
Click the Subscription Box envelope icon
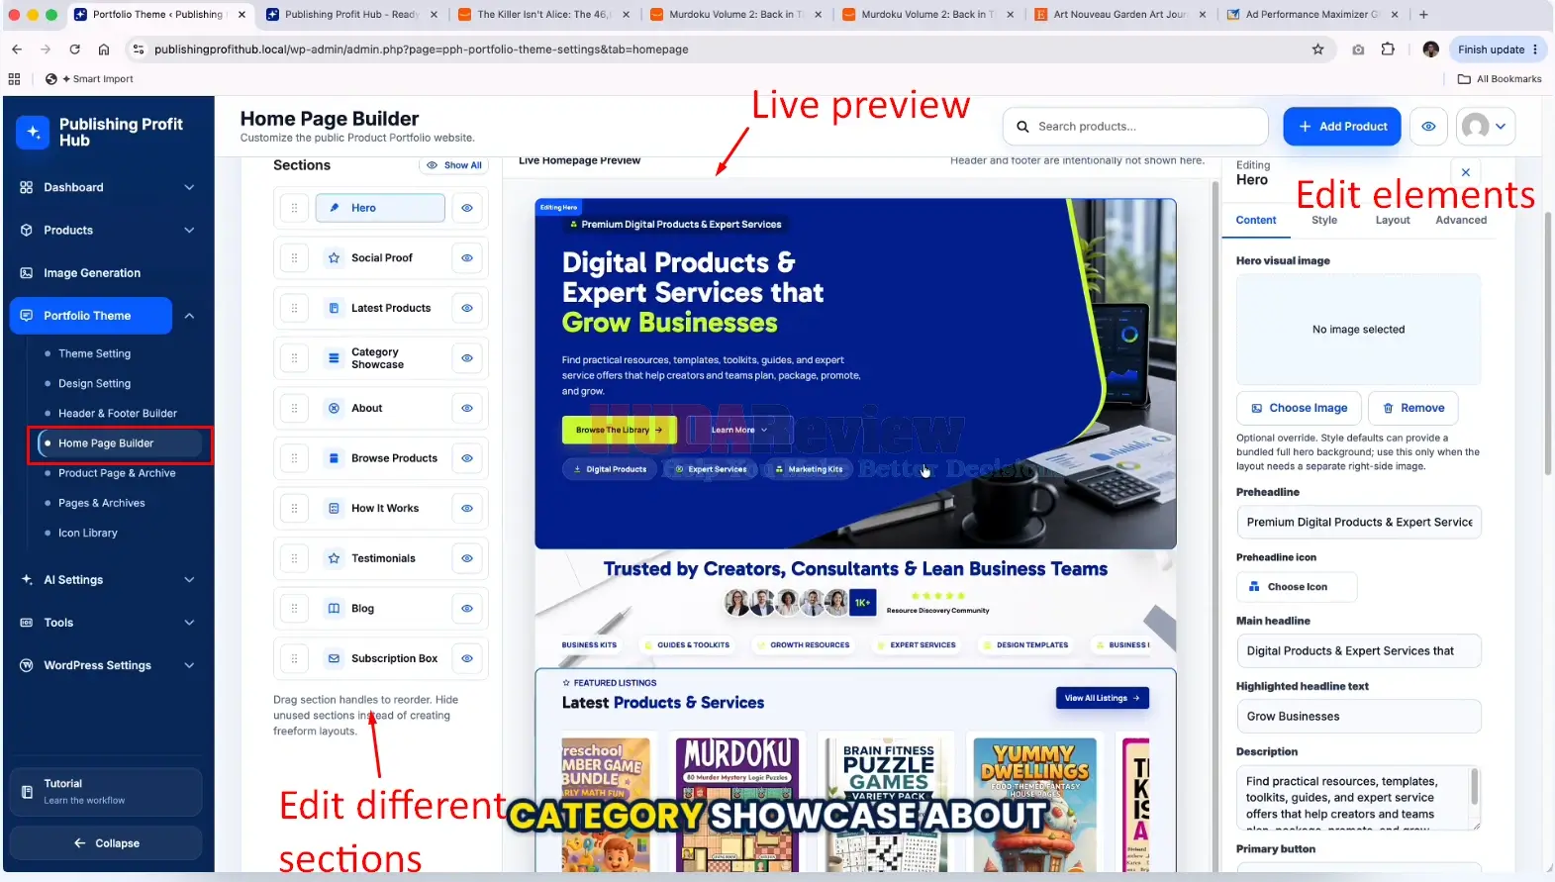334,658
